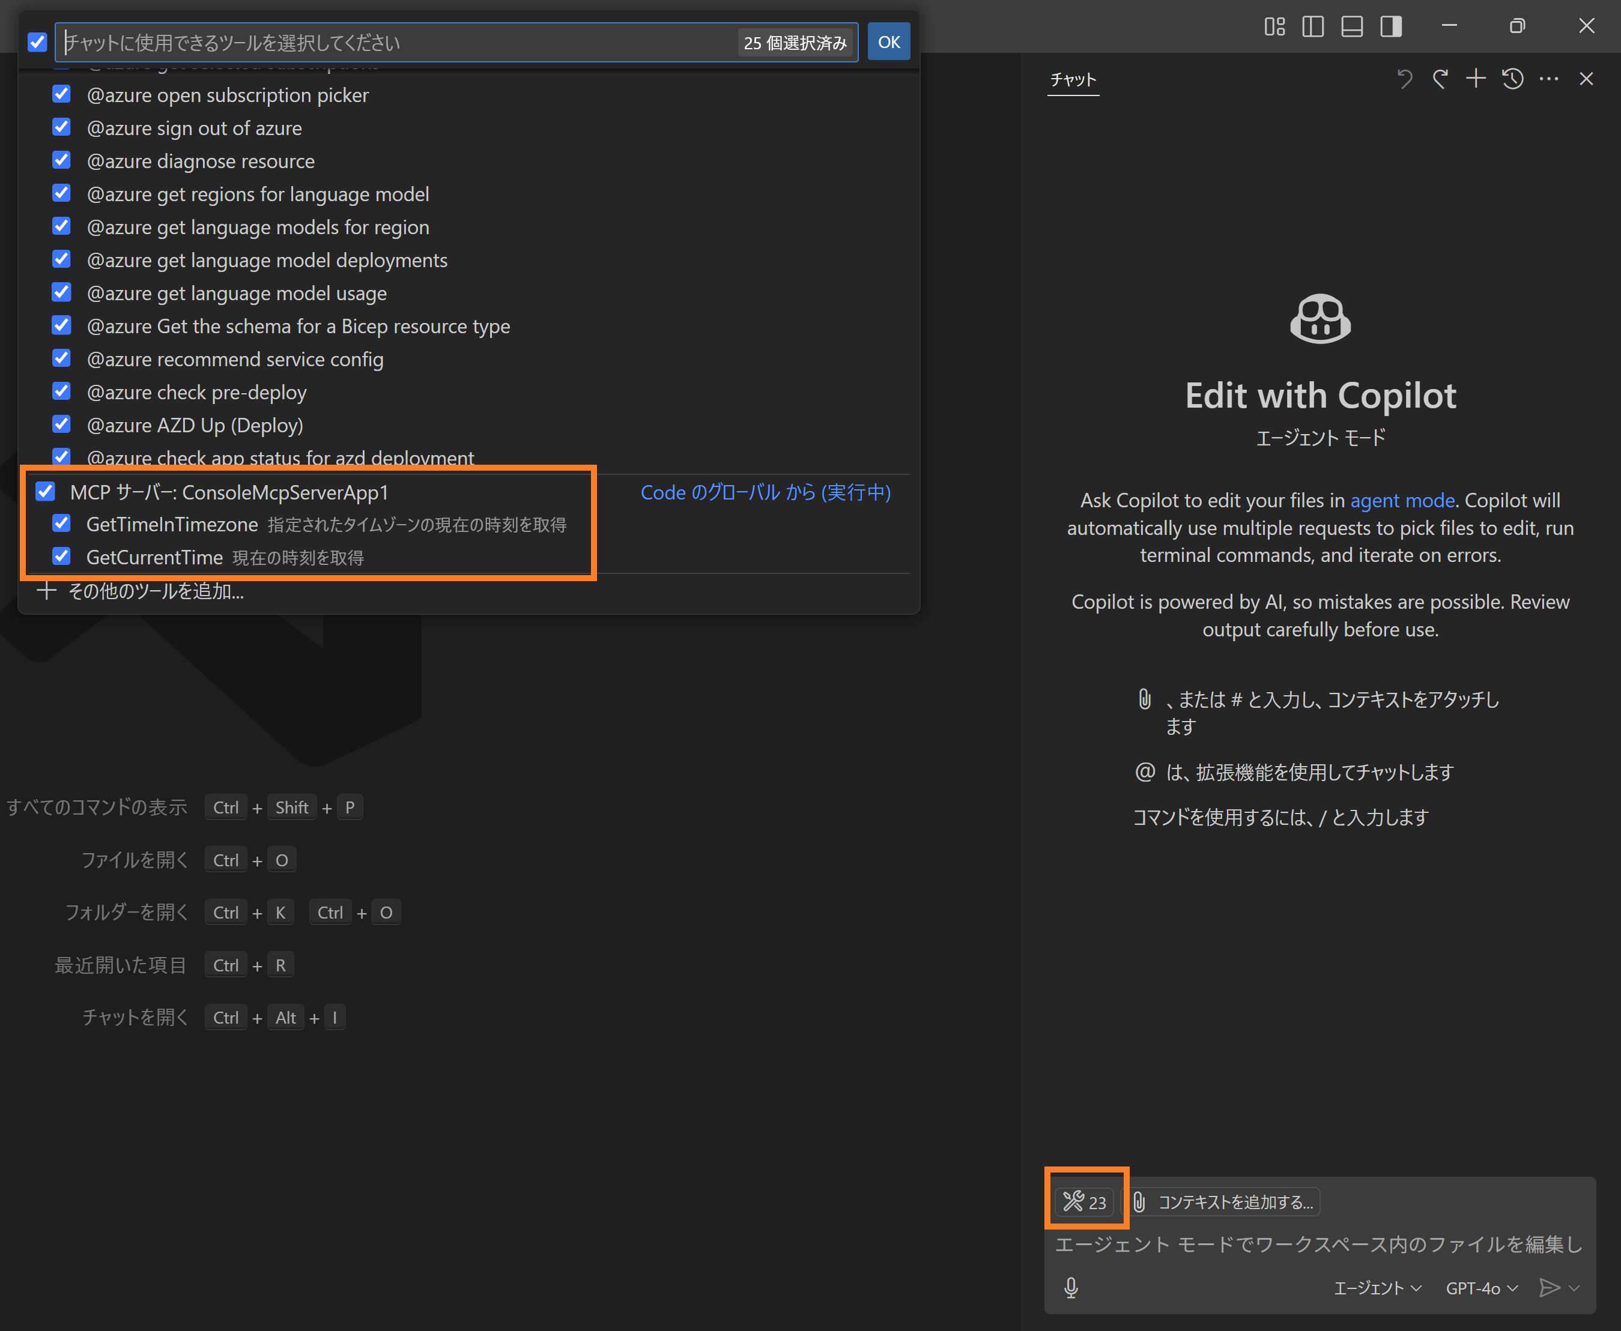Close the chat panel
Viewport: 1621px width, 1331px height.
1587,79
